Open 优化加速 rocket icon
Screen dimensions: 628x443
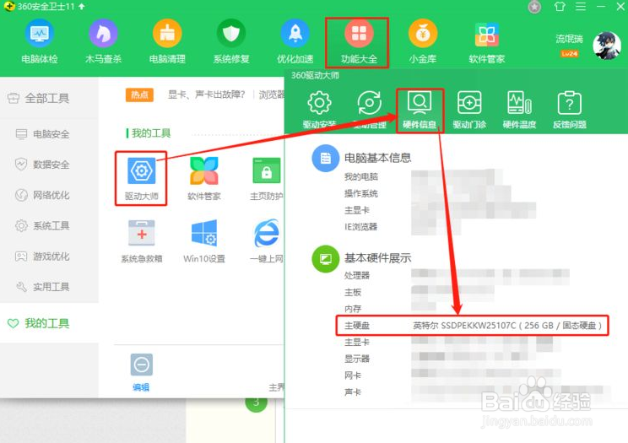tap(295, 41)
